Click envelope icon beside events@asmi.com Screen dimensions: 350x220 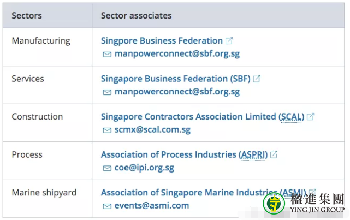pyautogui.click(x=107, y=206)
